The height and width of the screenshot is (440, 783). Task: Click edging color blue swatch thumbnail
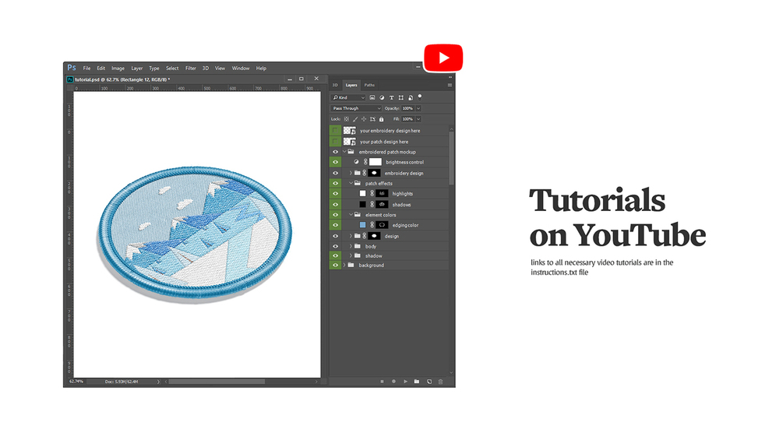coord(362,225)
